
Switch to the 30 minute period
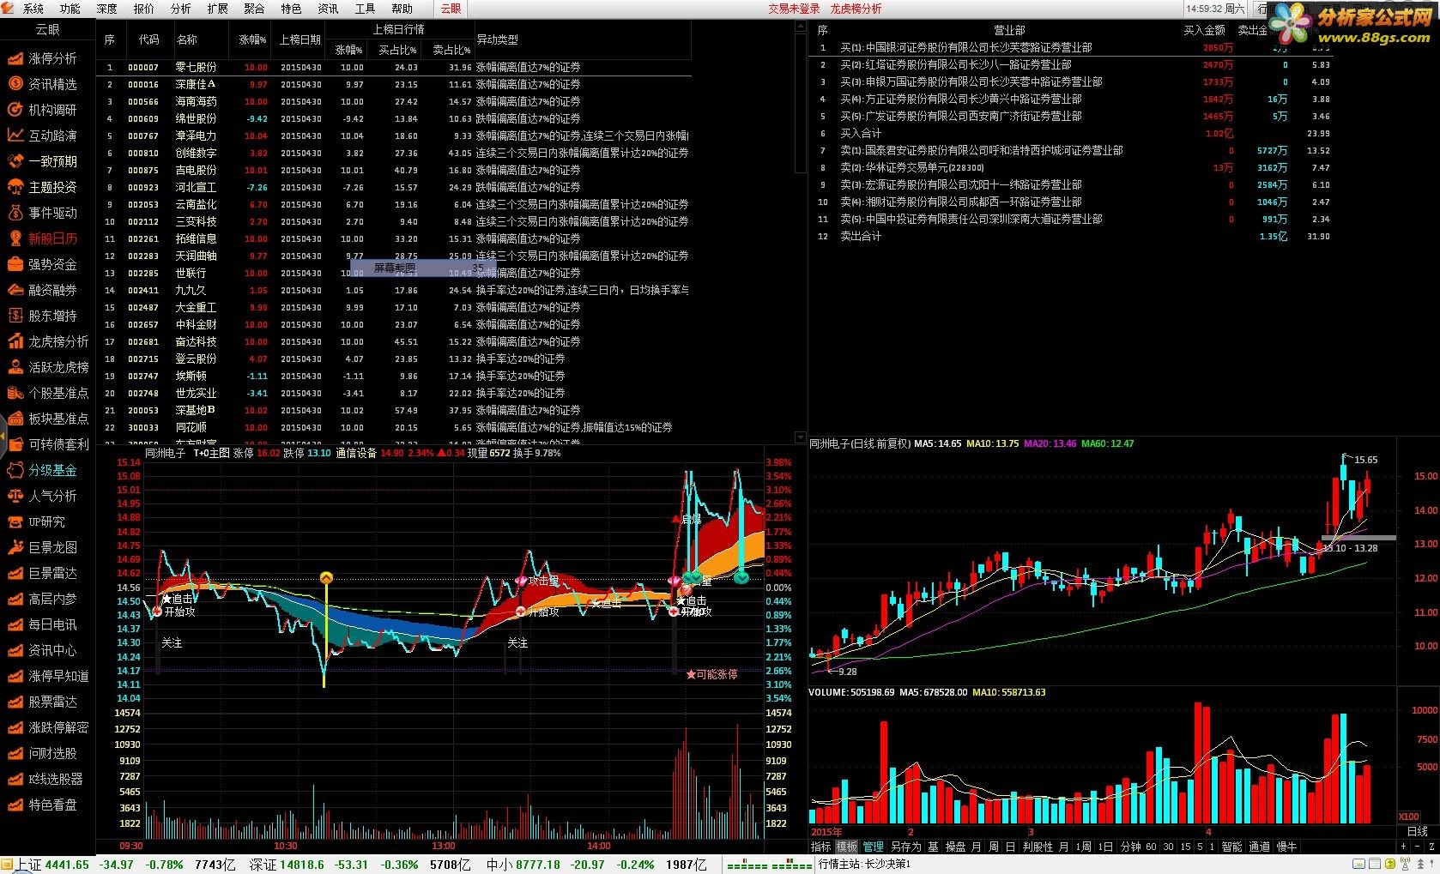(1168, 847)
